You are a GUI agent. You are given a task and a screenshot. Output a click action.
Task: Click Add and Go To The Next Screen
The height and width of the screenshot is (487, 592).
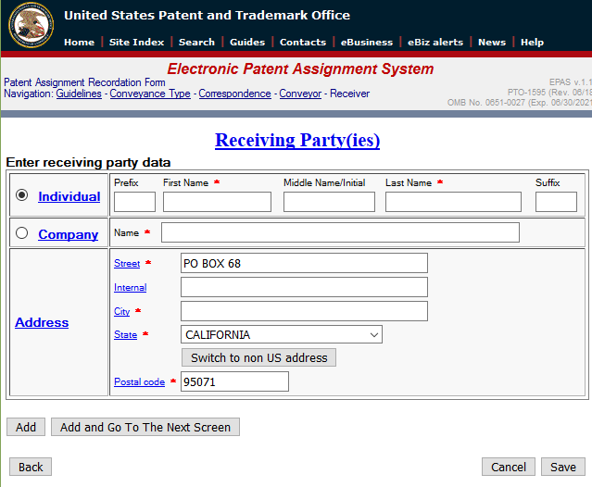pos(145,427)
